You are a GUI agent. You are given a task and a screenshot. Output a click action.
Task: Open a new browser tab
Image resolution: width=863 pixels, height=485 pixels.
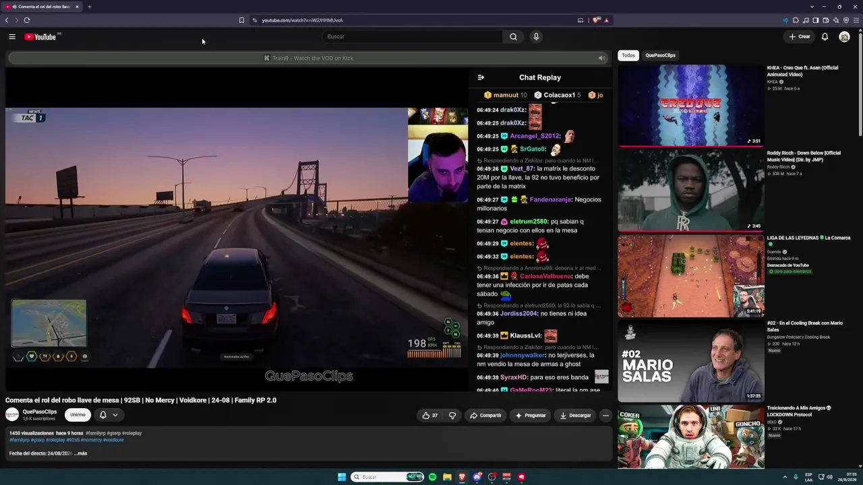point(90,7)
